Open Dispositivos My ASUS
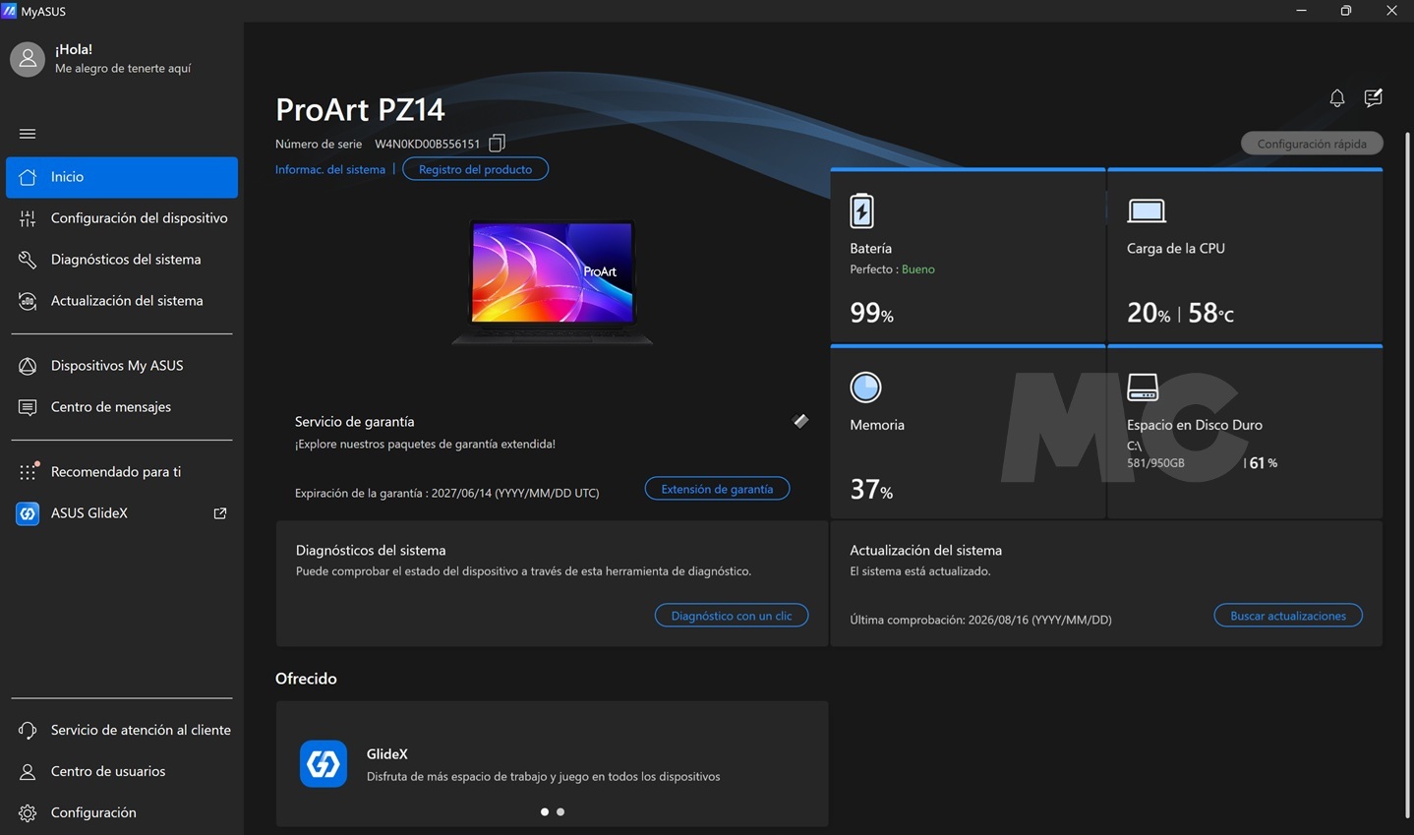1414x835 pixels. point(122,366)
